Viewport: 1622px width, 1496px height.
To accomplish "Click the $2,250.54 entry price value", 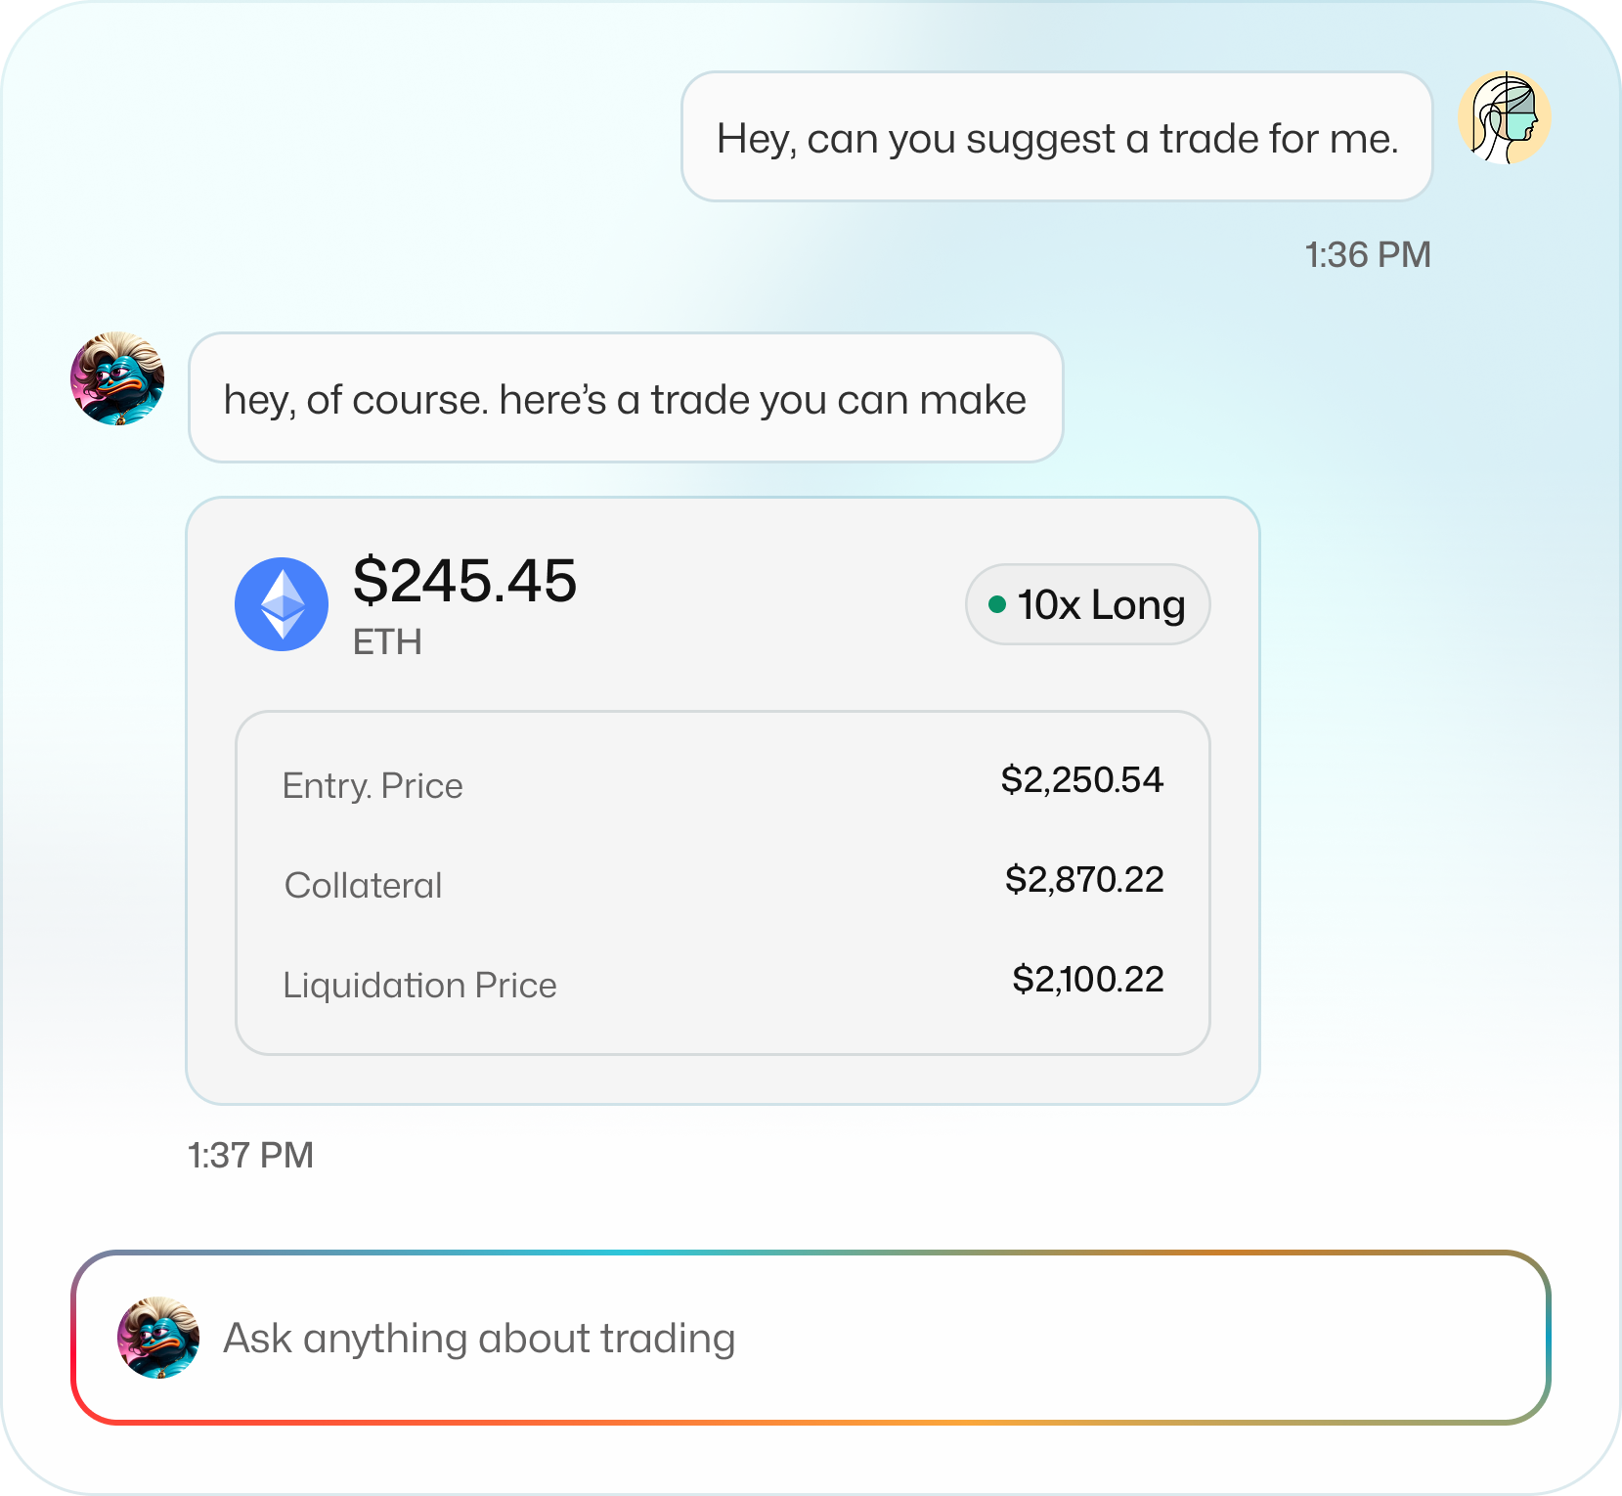I will 1081,780.
